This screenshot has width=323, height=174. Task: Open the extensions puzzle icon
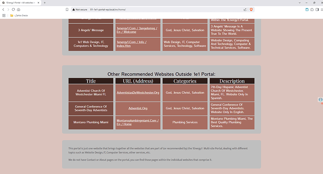(x=312, y=9)
